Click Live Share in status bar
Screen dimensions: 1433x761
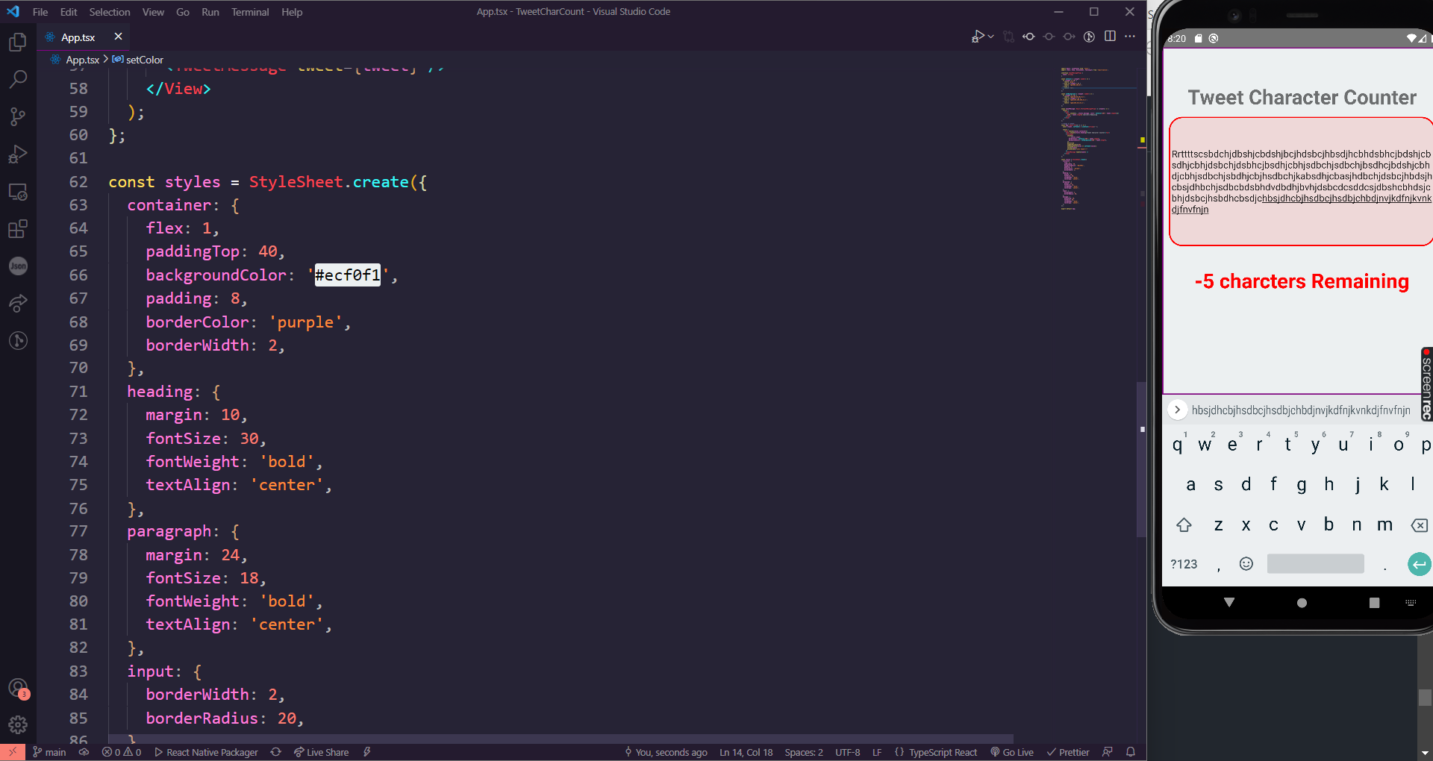coord(321,752)
